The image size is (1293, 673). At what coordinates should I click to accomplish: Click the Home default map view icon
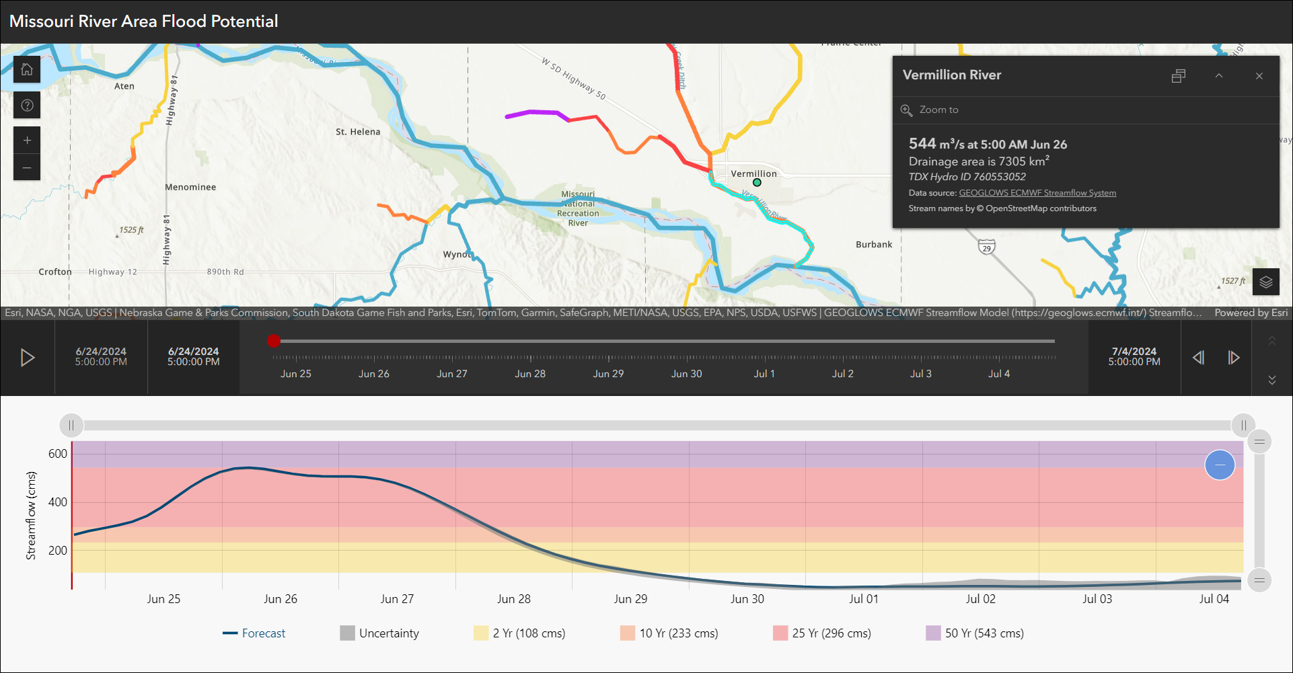pyautogui.click(x=27, y=69)
